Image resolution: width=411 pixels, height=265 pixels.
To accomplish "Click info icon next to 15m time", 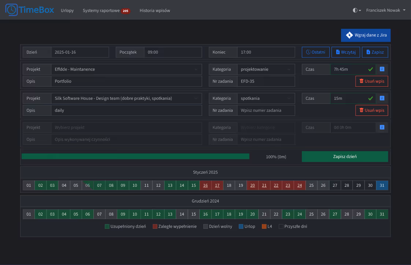I will 382,98.
